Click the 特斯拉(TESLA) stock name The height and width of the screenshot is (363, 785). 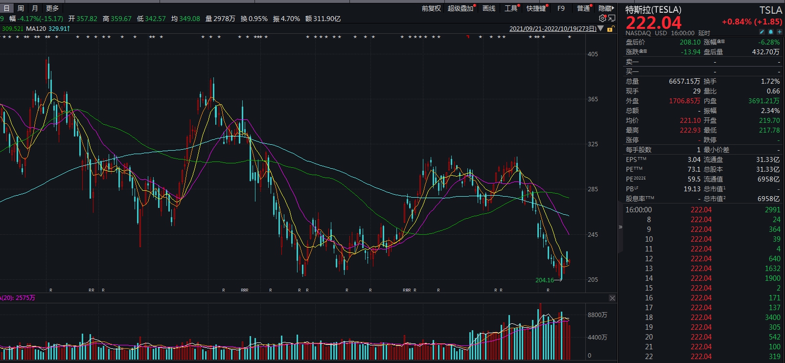pos(653,10)
